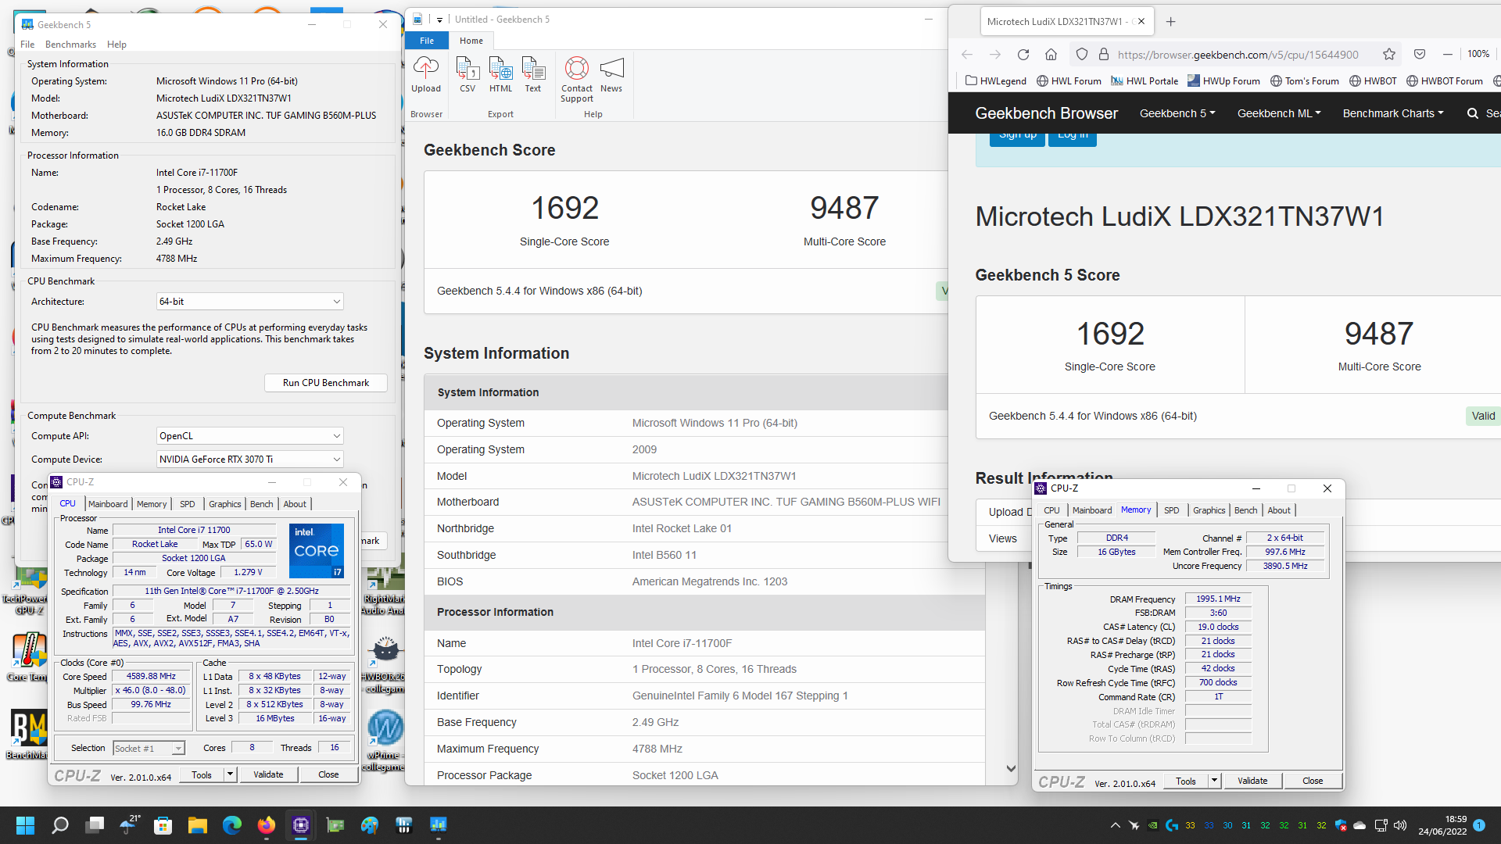Open the Tools dropdown arrow in right CPU-Z
The image size is (1501, 844).
coord(1214,781)
